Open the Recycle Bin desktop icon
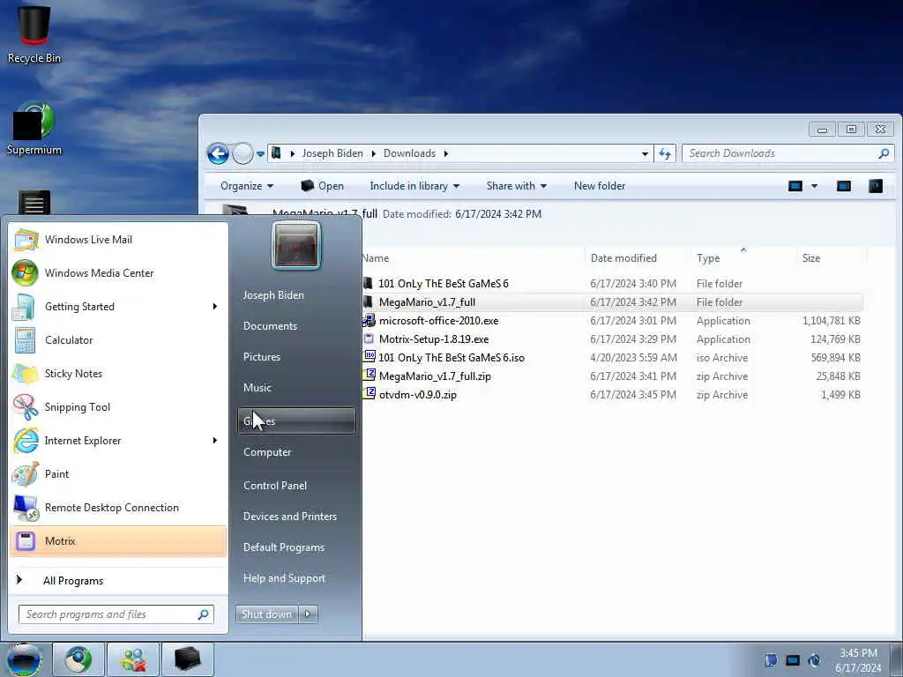 34,33
